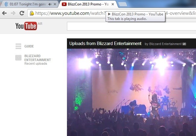Reload the page with the refresh icon
Viewport: 196px width, 136px height.
(x=22, y=13)
